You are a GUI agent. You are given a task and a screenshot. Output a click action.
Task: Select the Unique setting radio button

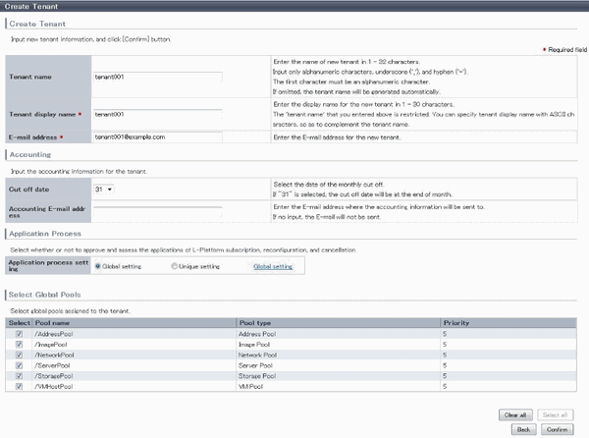(175, 265)
